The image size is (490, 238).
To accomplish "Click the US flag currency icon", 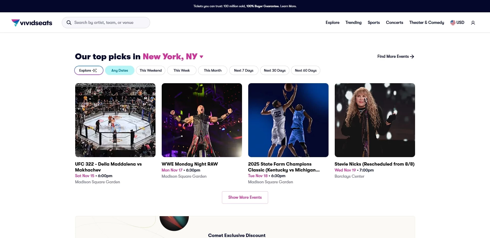I will tap(453, 23).
